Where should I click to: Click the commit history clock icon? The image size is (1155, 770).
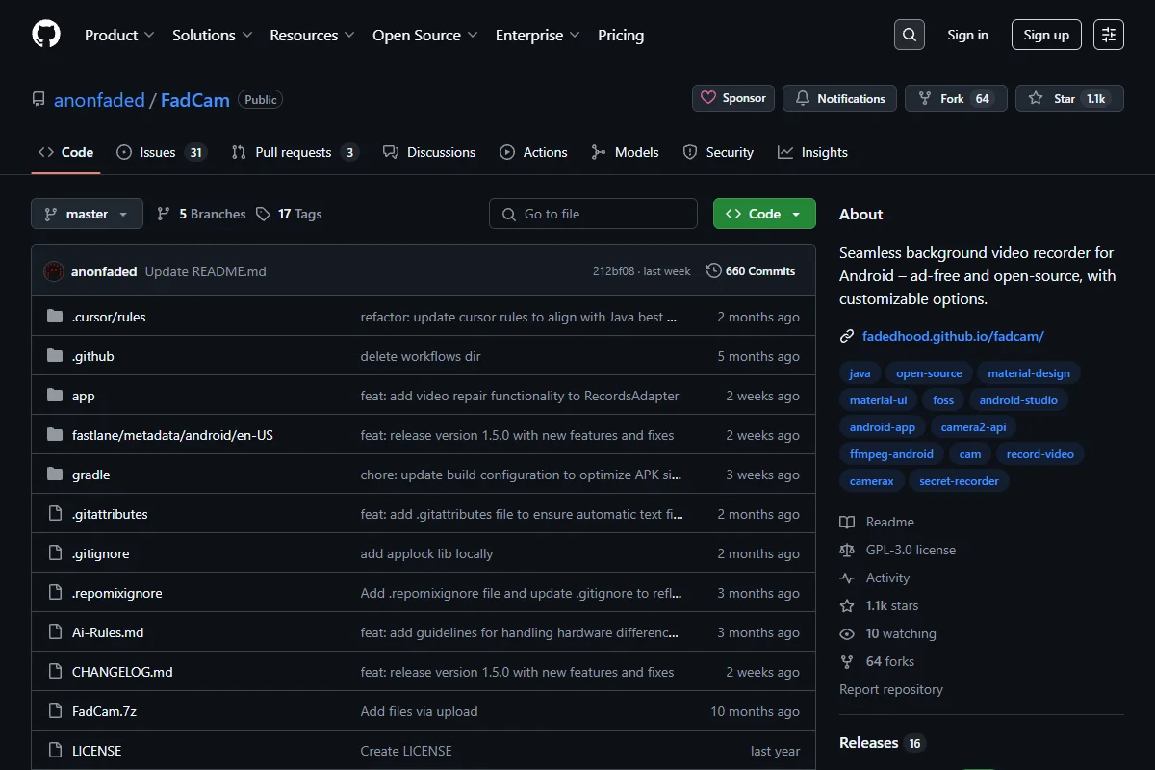coord(713,271)
